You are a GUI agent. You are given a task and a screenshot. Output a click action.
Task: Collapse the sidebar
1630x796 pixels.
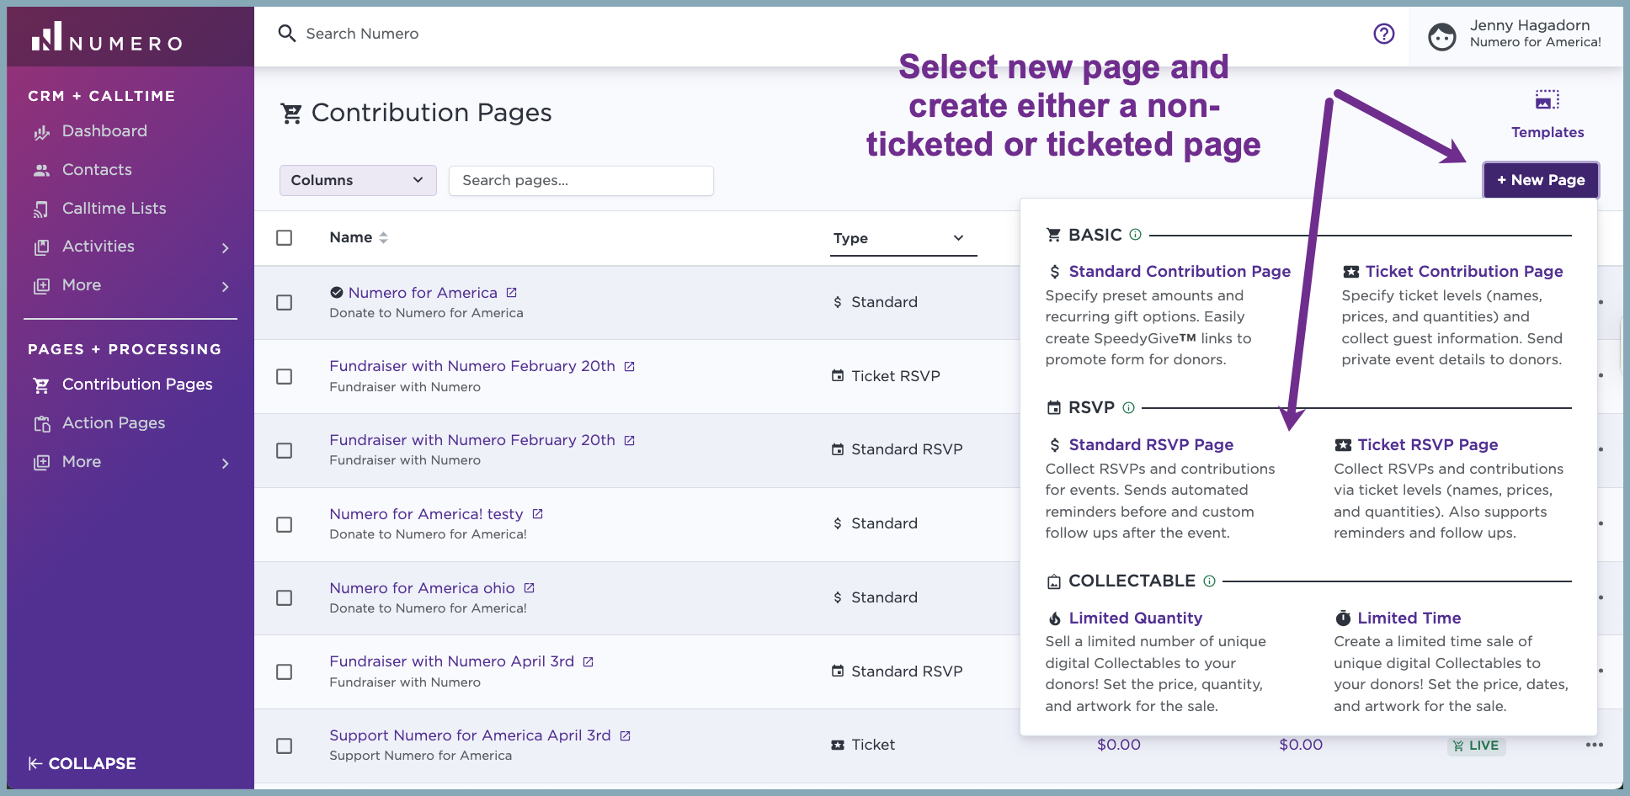click(83, 764)
